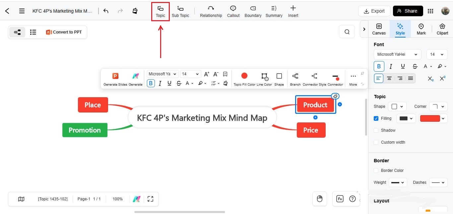
Task: Add a Callout
Action: [233, 12]
